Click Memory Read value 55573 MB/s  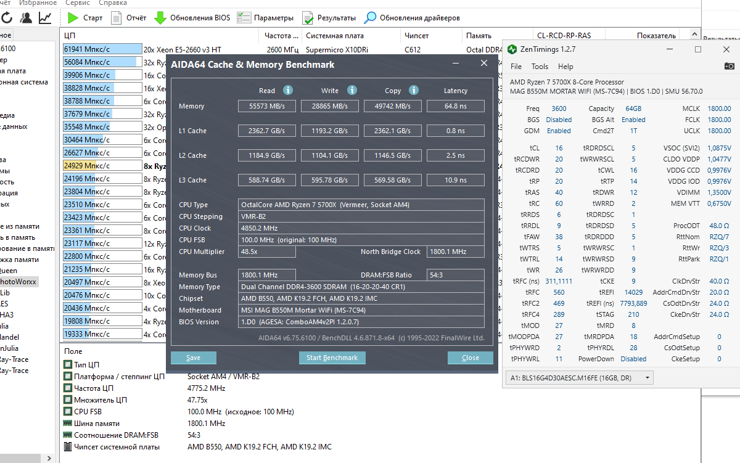pyautogui.click(x=267, y=106)
